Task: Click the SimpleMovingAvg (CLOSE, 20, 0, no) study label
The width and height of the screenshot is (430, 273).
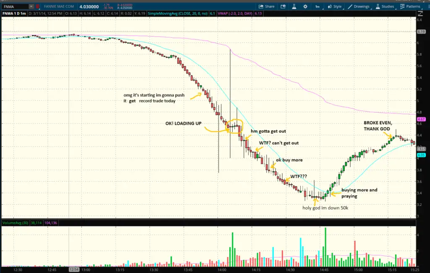Action: [x=178, y=13]
